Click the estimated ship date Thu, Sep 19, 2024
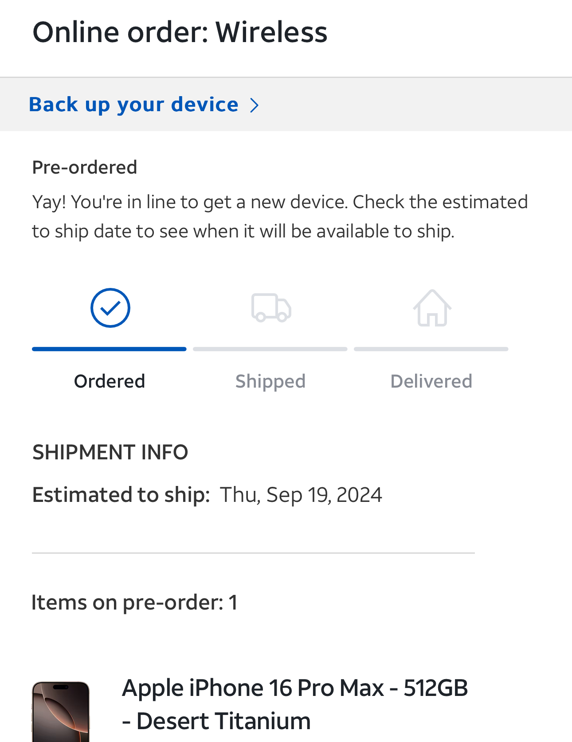The width and height of the screenshot is (572, 742). 301,495
